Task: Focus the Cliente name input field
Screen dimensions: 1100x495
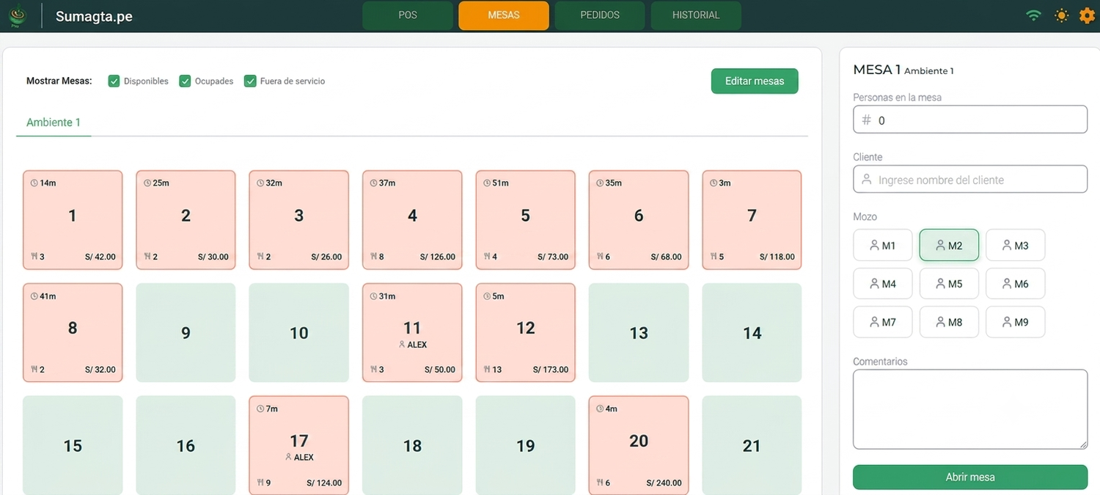Action: click(970, 179)
